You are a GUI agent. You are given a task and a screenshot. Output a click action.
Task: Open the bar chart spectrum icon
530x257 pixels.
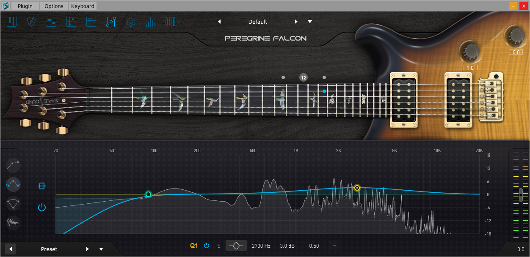tap(151, 22)
